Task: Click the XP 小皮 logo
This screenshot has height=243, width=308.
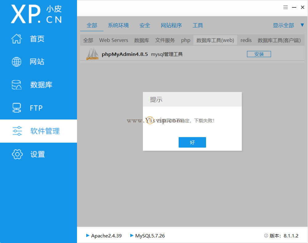Action: [36, 14]
